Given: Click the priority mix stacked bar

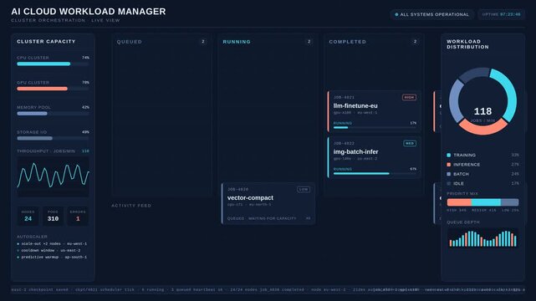Looking at the screenshot, I should pos(482,202).
